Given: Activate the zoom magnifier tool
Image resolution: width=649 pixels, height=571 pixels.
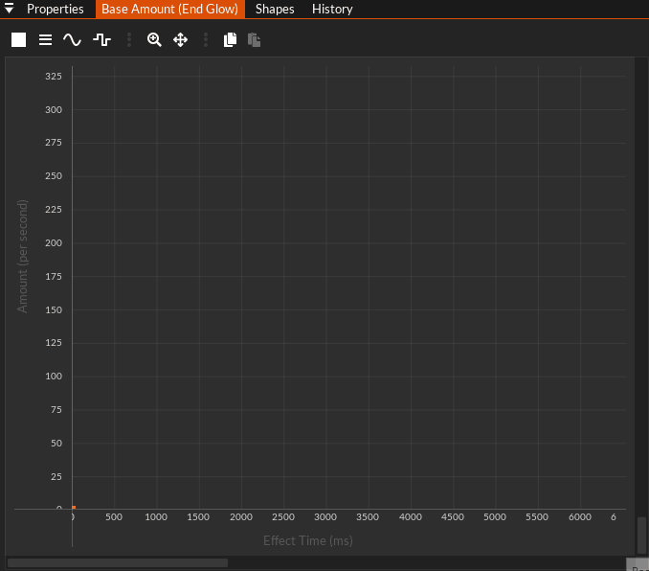Looking at the screenshot, I should click(x=154, y=40).
